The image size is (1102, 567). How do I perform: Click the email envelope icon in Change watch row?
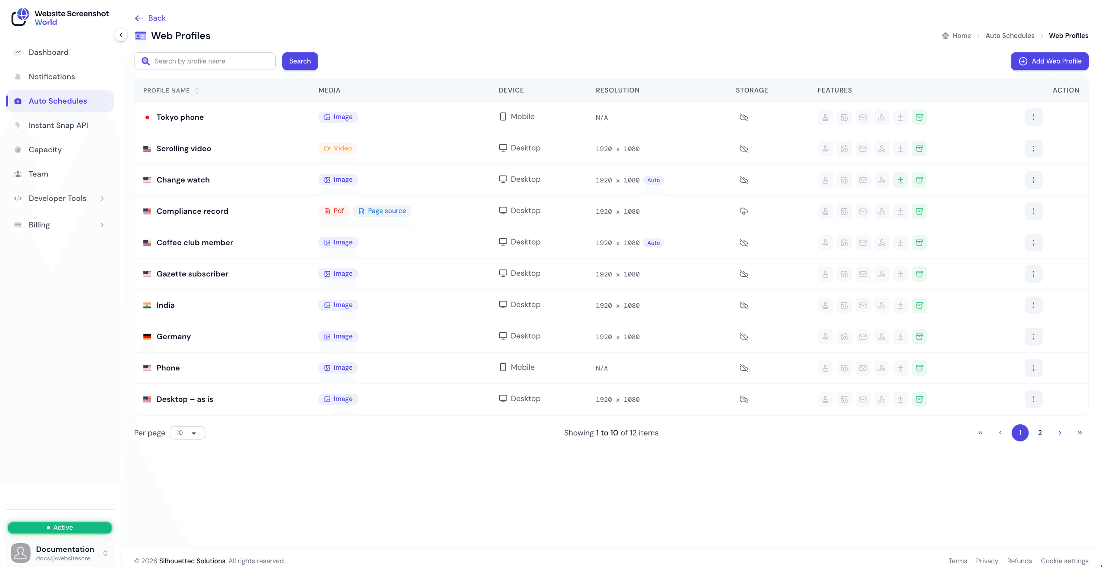(x=863, y=180)
